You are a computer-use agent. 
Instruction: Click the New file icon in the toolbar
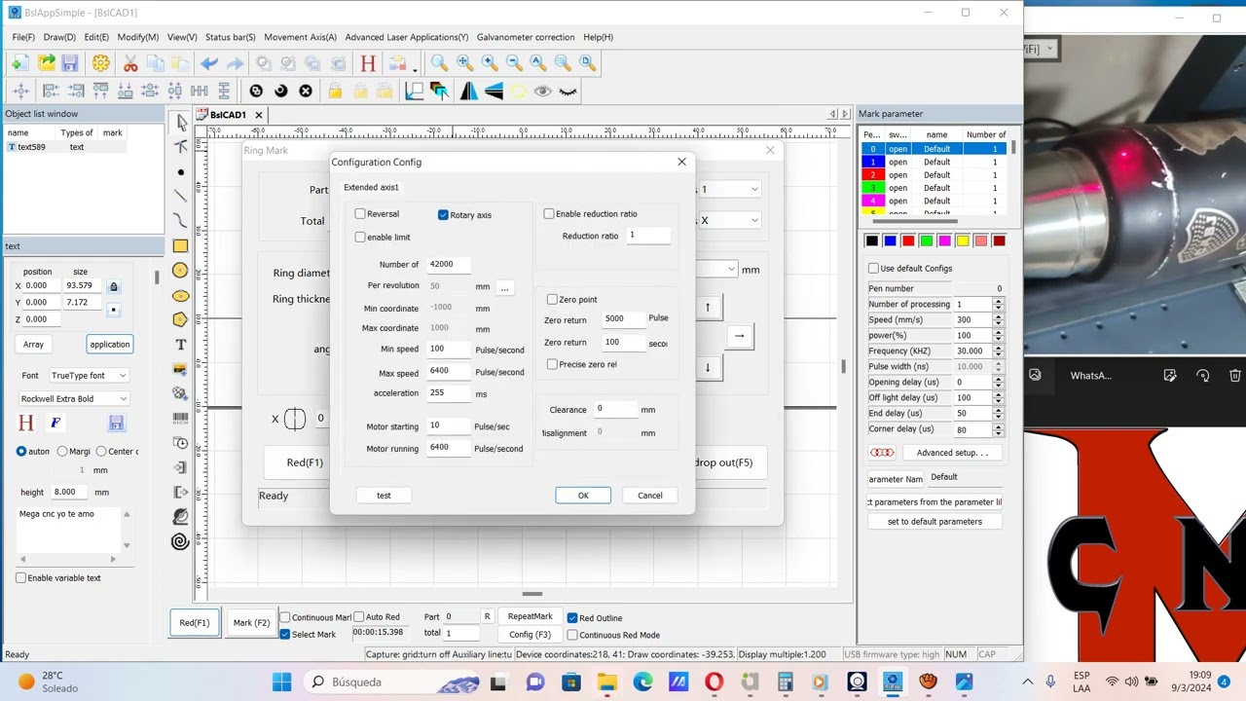point(19,63)
